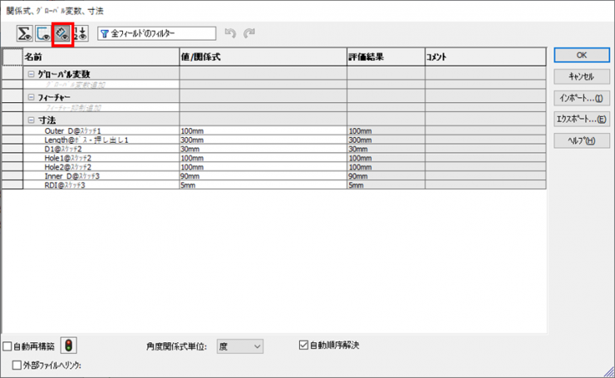Collapse the 寸法 section
The image size is (615, 378).
point(32,120)
